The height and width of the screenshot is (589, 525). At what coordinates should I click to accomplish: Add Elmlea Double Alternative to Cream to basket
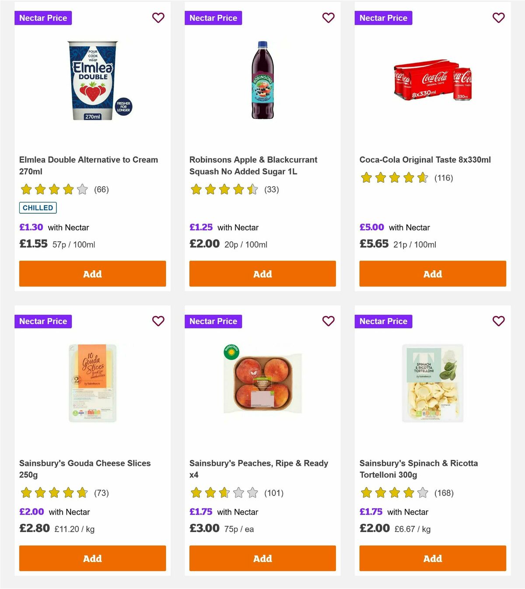(x=92, y=274)
